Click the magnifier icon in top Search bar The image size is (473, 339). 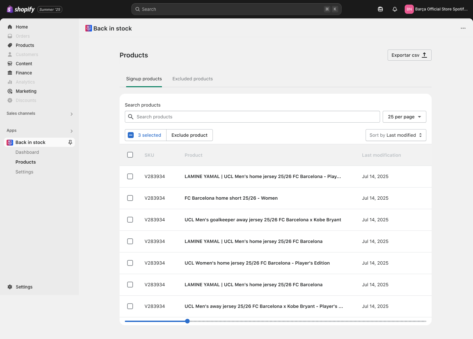138,9
